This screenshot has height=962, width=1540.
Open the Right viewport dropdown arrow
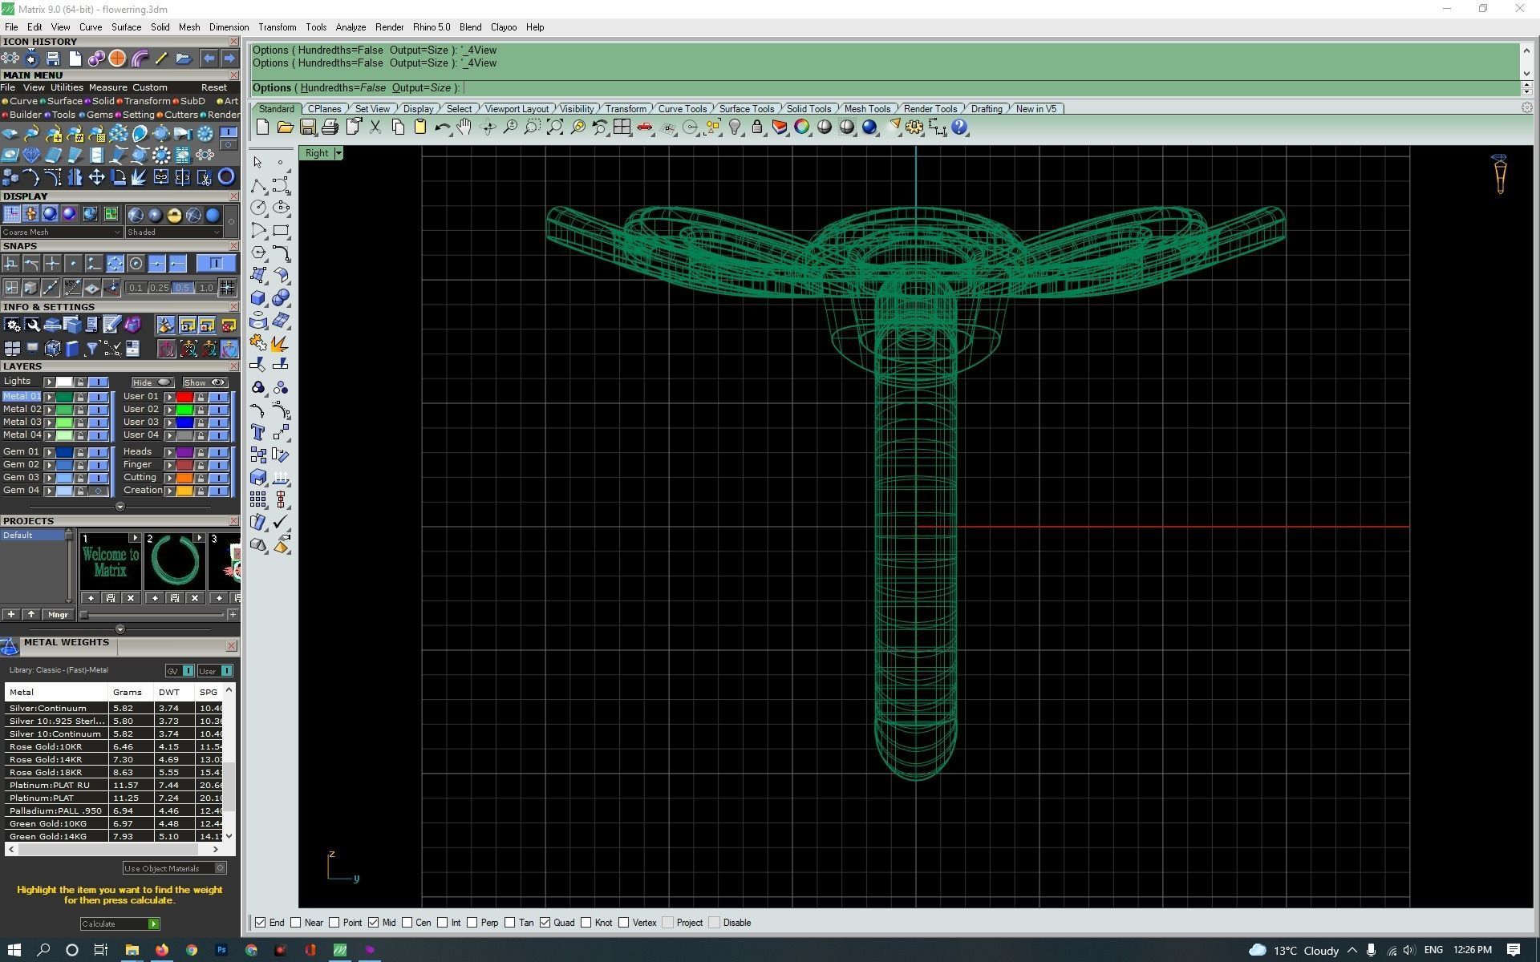[338, 153]
